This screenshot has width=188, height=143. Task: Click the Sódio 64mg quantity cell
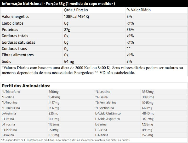coord(69,61)
